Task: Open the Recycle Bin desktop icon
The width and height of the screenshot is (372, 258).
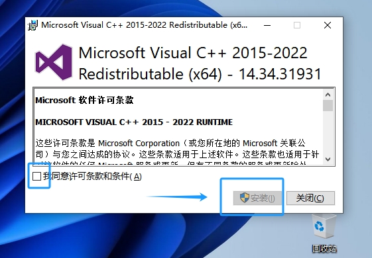Action: click(x=324, y=226)
